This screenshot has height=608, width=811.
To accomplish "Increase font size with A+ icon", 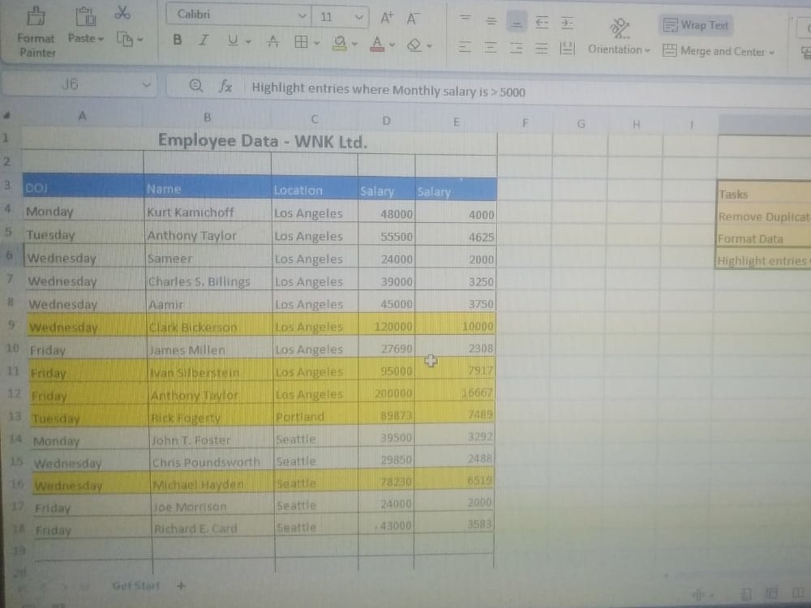I will coord(387,15).
